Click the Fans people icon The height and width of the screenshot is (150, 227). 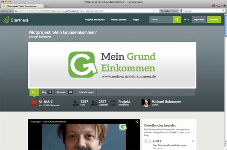point(76,103)
